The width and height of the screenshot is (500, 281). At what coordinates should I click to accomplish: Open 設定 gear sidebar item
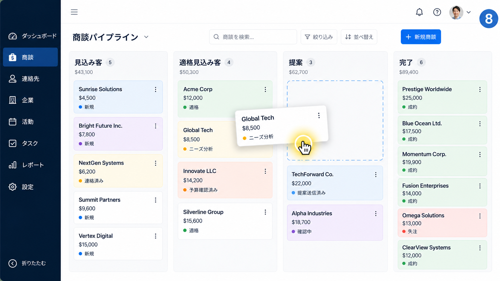tap(30, 187)
